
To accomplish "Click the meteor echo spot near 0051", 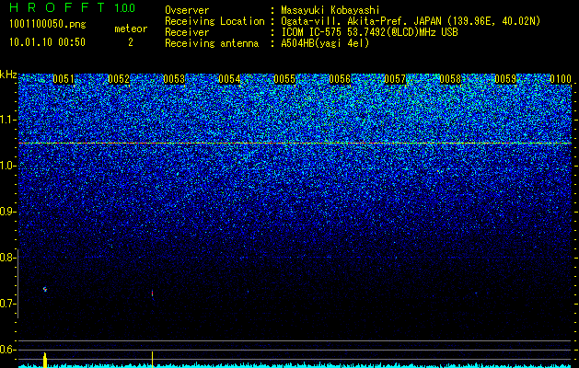I will (45, 290).
